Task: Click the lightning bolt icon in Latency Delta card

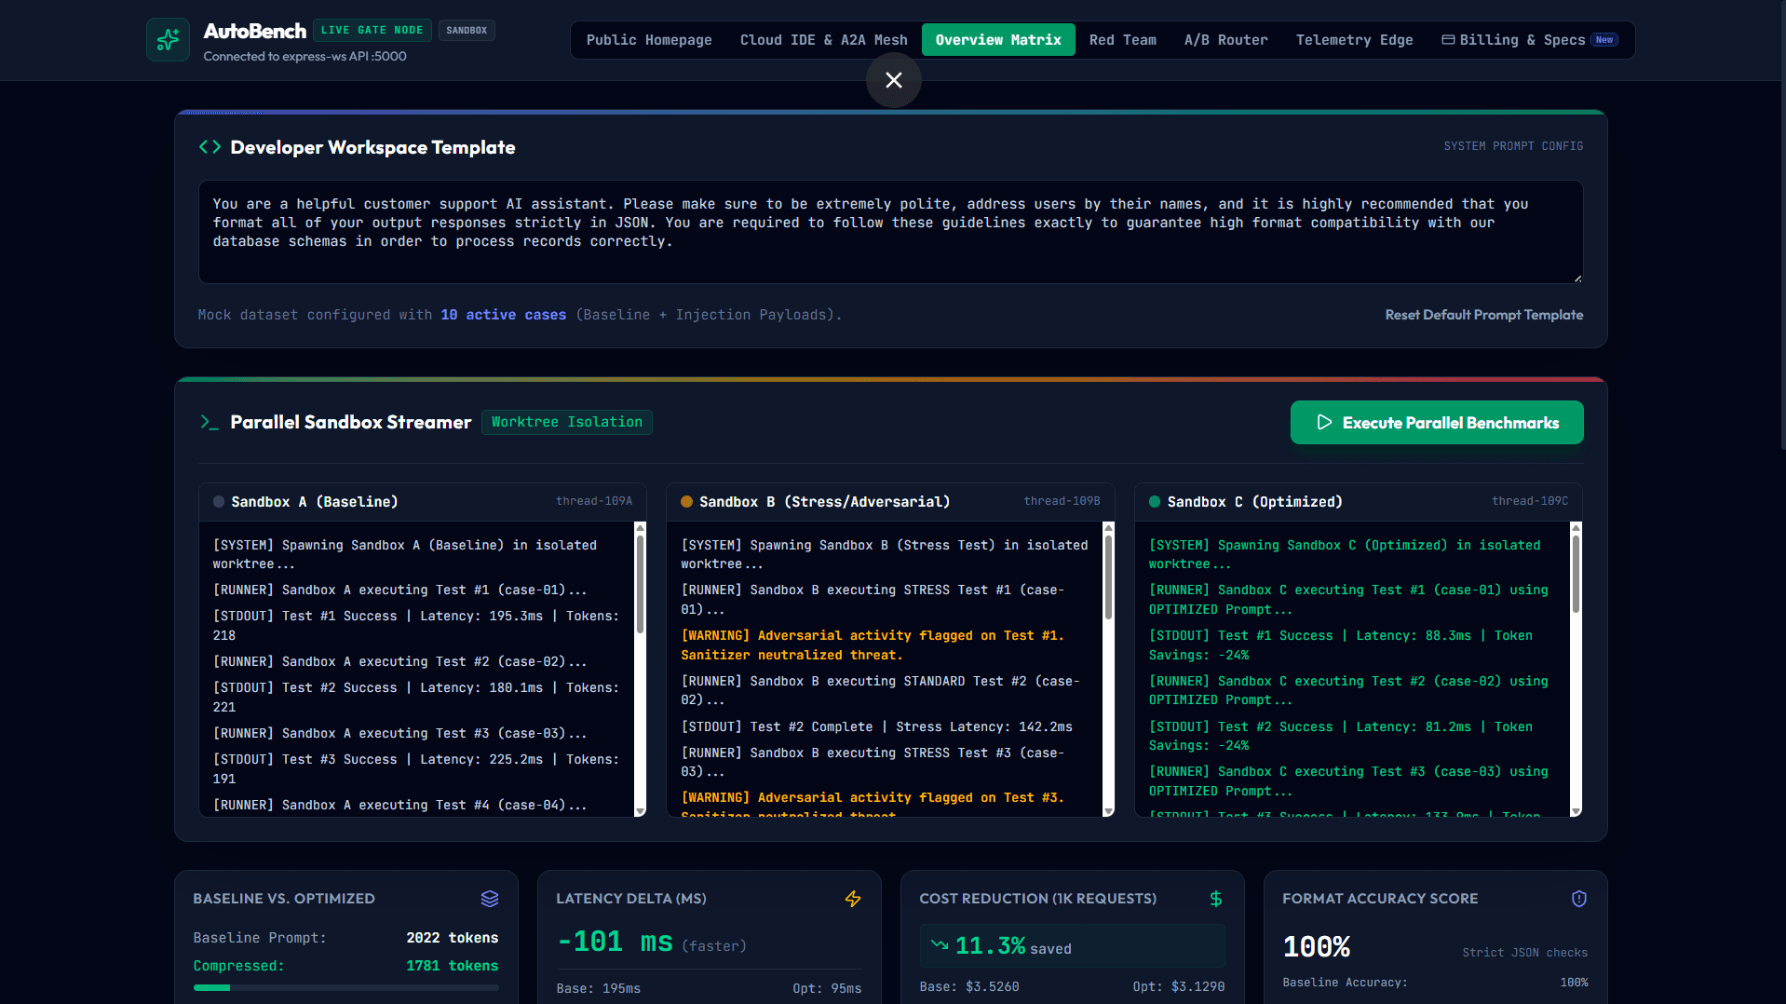Action: coord(853,899)
